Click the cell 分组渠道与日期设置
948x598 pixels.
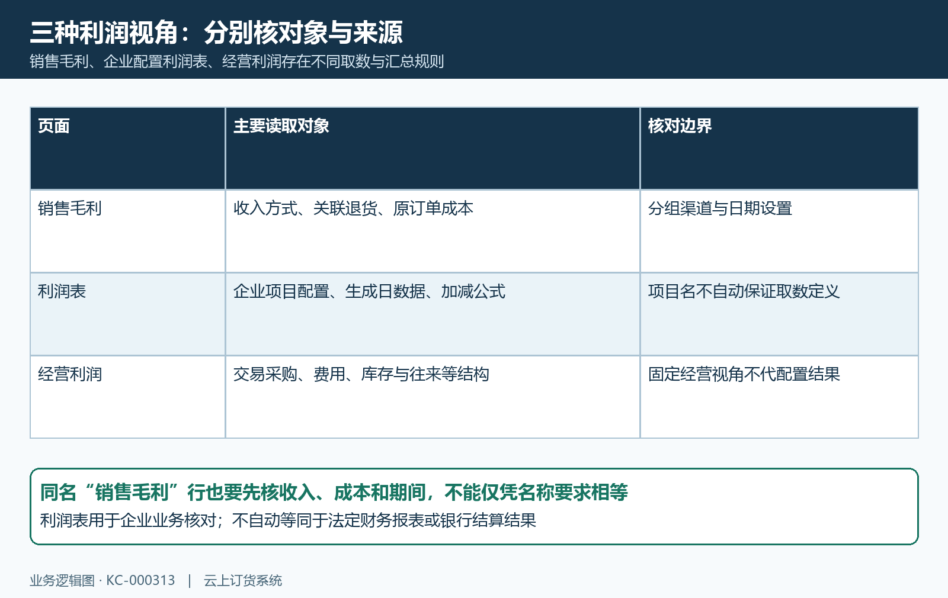[779, 231]
